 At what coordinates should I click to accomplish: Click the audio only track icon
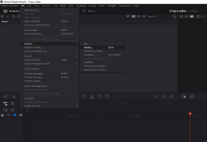coord(12,110)
